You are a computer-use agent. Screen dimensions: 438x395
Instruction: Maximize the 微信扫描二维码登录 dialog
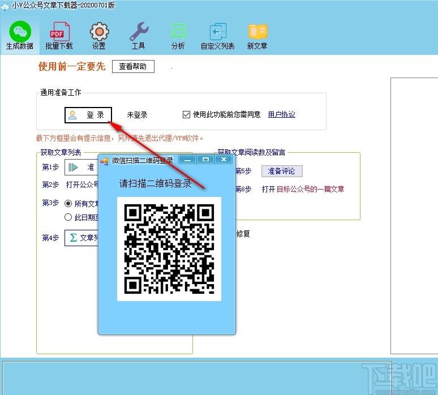(x=205, y=160)
